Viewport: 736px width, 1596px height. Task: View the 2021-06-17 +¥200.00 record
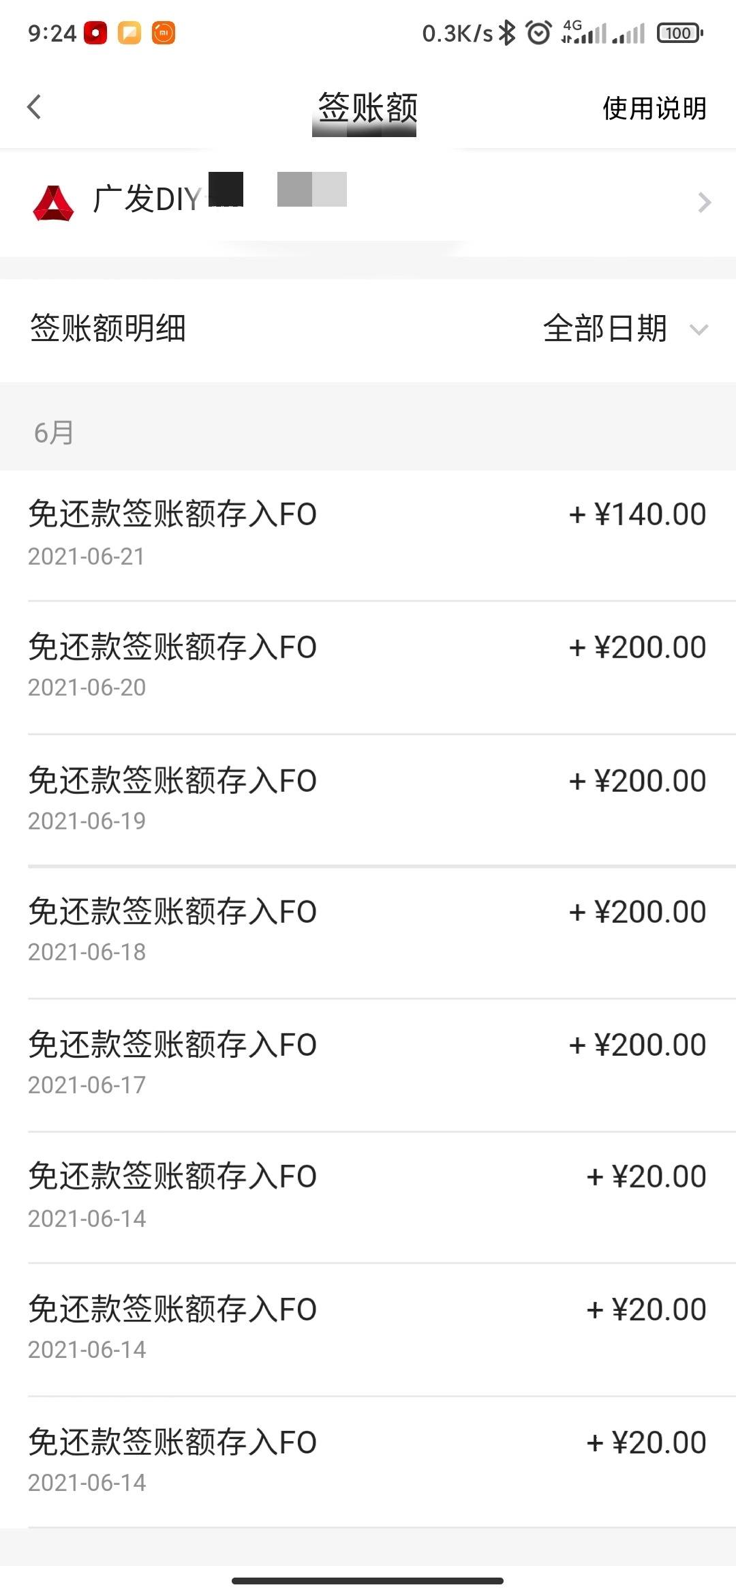[x=368, y=1065]
